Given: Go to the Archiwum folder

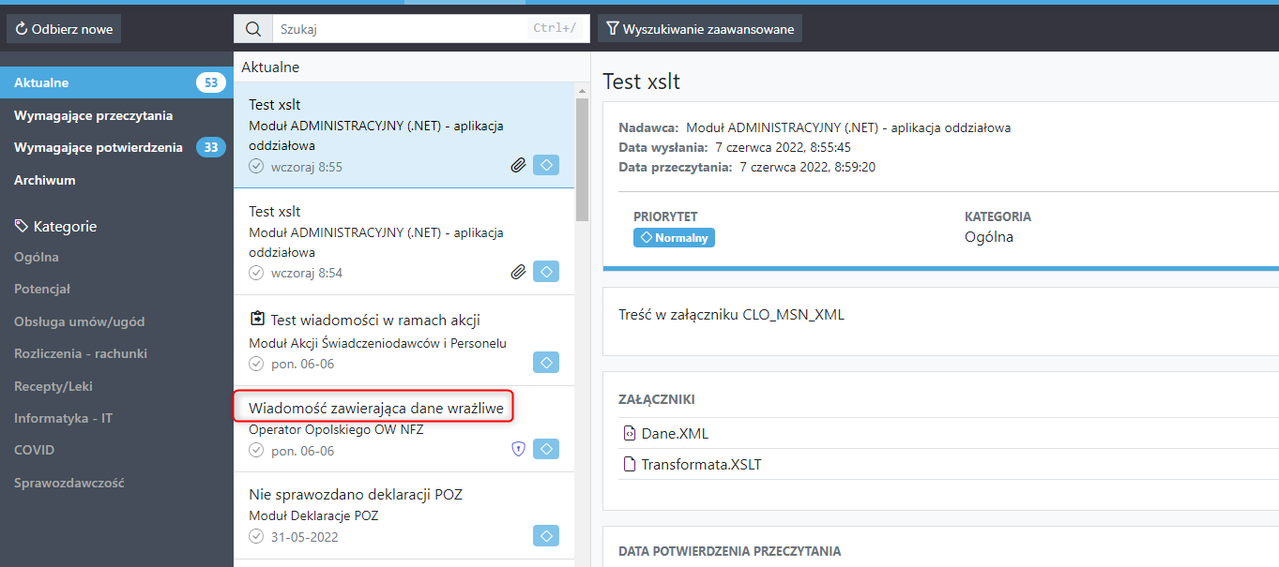Looking at the screenshot, I should coord(44,180).
